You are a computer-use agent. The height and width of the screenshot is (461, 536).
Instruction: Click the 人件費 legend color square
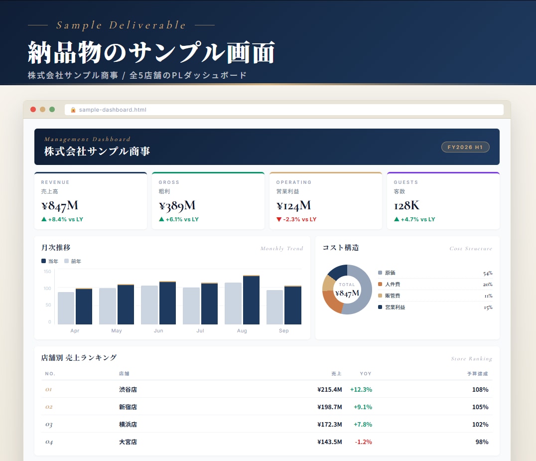(x=380, y=284)
